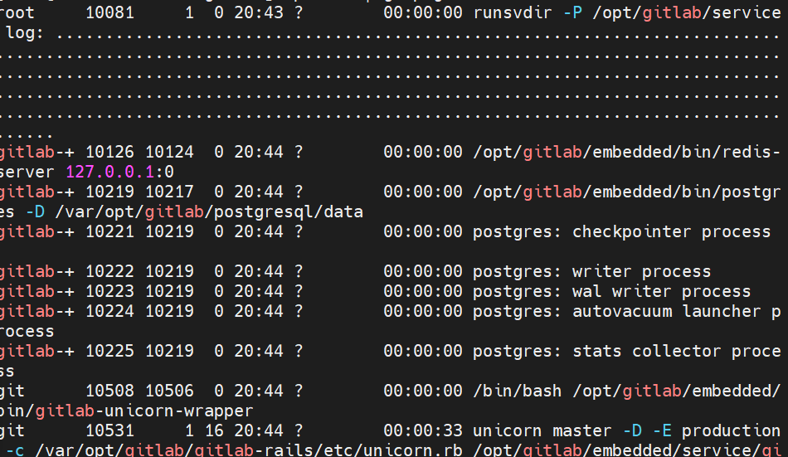Image resolution: width=788 pixels, height=457 pixels.
Task: Click the text 'postgres: autovacuum launcher'
Action: 617,311
